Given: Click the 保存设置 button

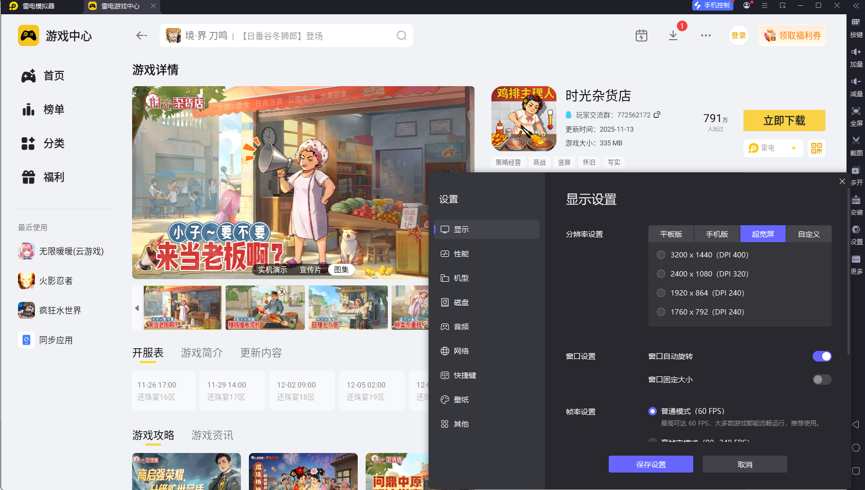Looking at the screenshot, I should click(x=650, y=465).
